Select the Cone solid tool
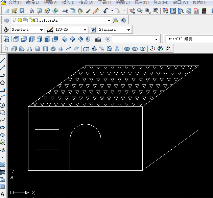The height and width of the screenshot is (198, 213). 29,49
